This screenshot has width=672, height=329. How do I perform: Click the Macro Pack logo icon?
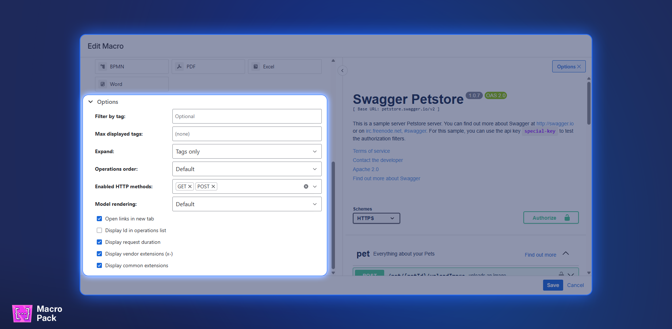(22, 314)
